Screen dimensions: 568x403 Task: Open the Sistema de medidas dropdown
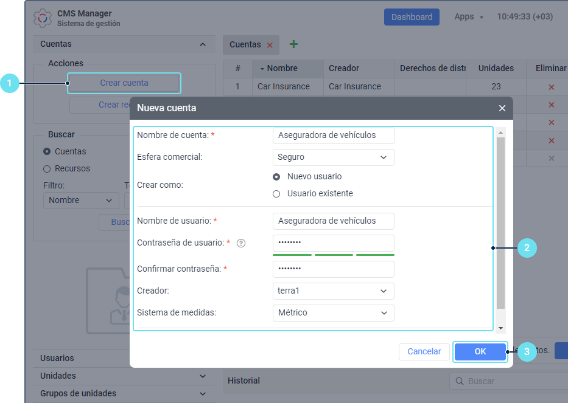333,313
